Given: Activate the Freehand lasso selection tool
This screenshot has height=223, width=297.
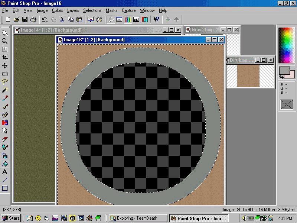Looking at the screenshot, I should click(x=5, y=82).
